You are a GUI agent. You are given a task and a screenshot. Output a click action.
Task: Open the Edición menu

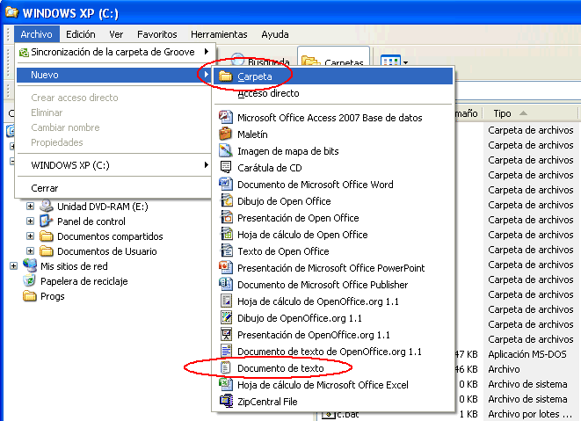80,34
